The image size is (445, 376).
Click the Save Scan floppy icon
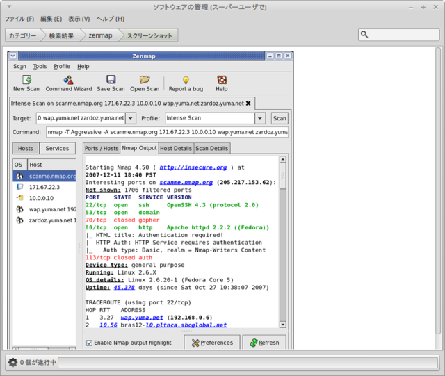(111, 80)
